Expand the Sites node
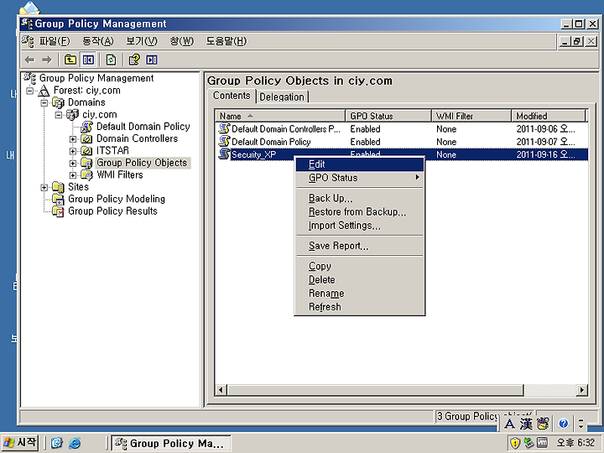Screen dimensions: 604x453 44,187
